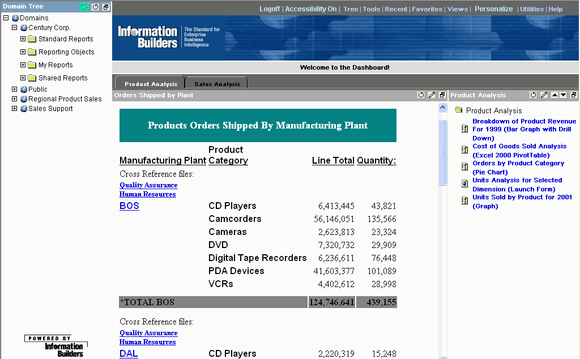
Task: Open the BOS manufacturing plant link
Action: [x=129, y=206]
